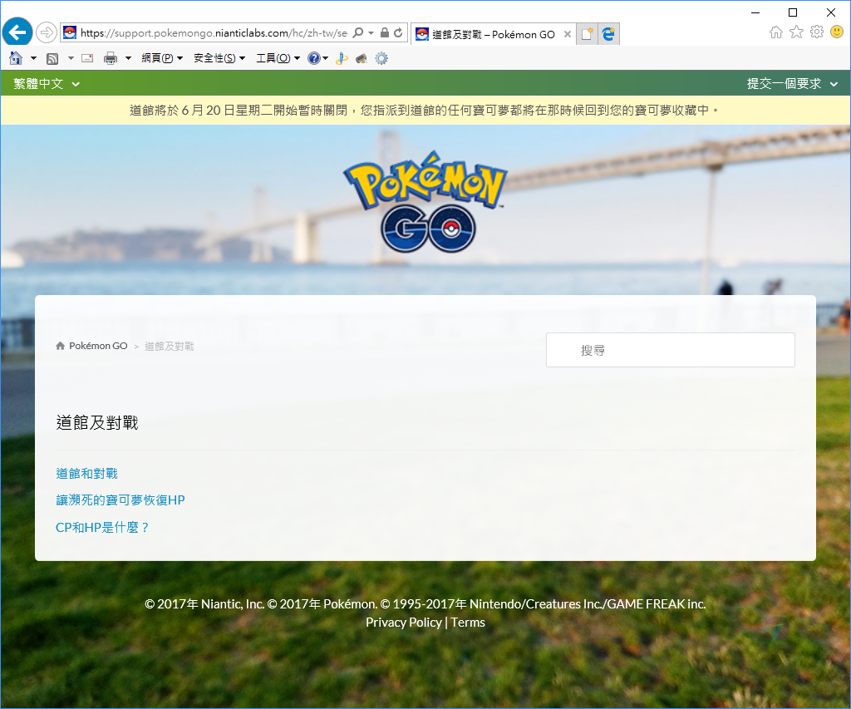Click the blue gear toolbar icon
851x709 pixels.
381,58
